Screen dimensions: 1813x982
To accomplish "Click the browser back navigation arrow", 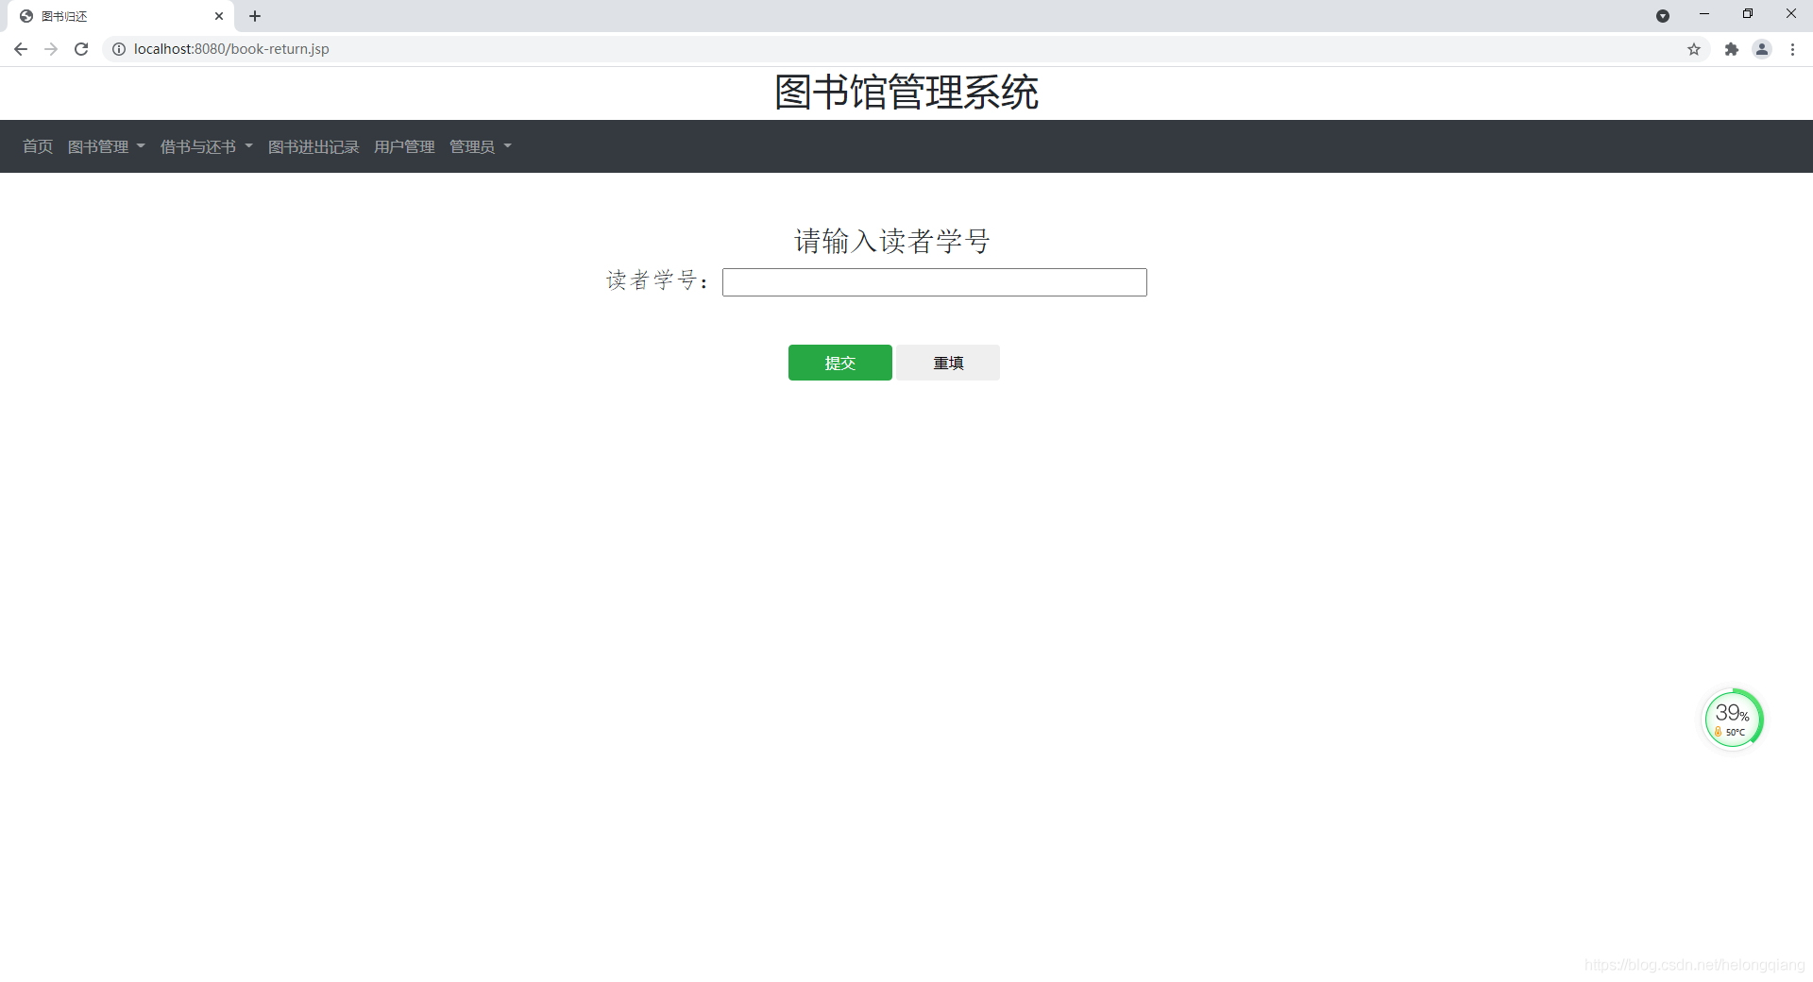I will [20, 48].
